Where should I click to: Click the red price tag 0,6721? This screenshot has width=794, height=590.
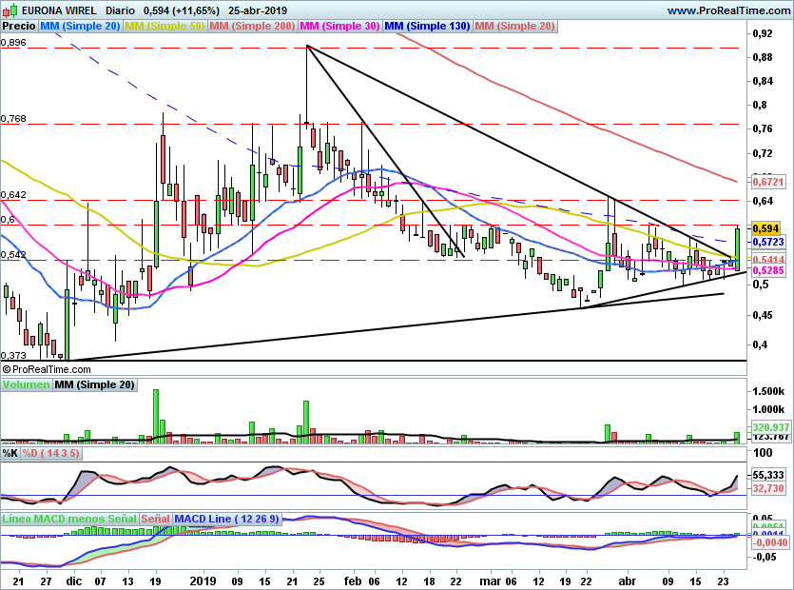click(x=768, y=182)
